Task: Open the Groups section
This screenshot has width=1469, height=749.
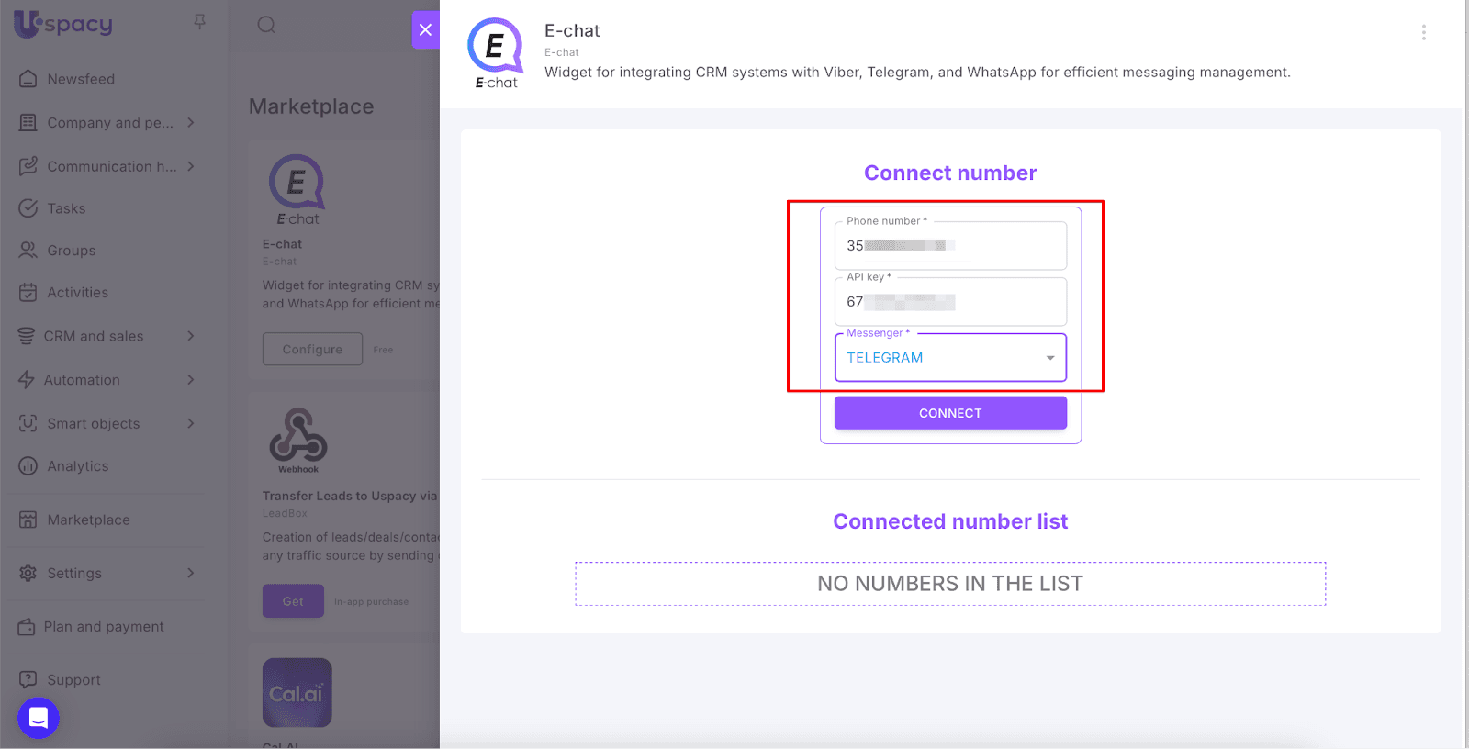Action: coord(71,251)
